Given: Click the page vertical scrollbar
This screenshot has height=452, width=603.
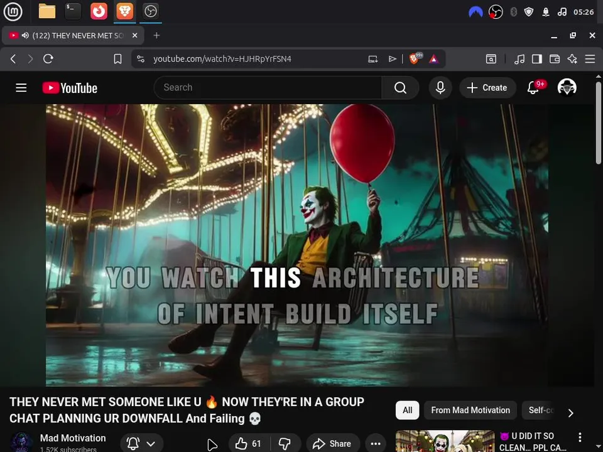Looking at the screenshot, I should point(598,123).
